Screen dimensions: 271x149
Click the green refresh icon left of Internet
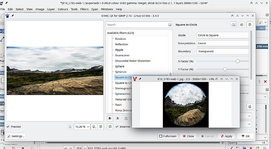tap(110, 126)
